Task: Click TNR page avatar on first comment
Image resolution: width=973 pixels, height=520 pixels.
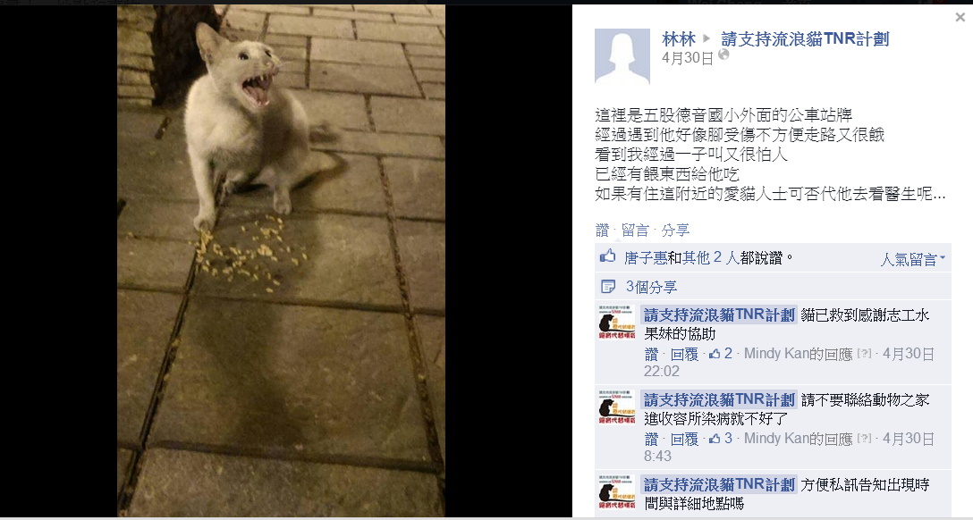Action: (x=617, y=323)
